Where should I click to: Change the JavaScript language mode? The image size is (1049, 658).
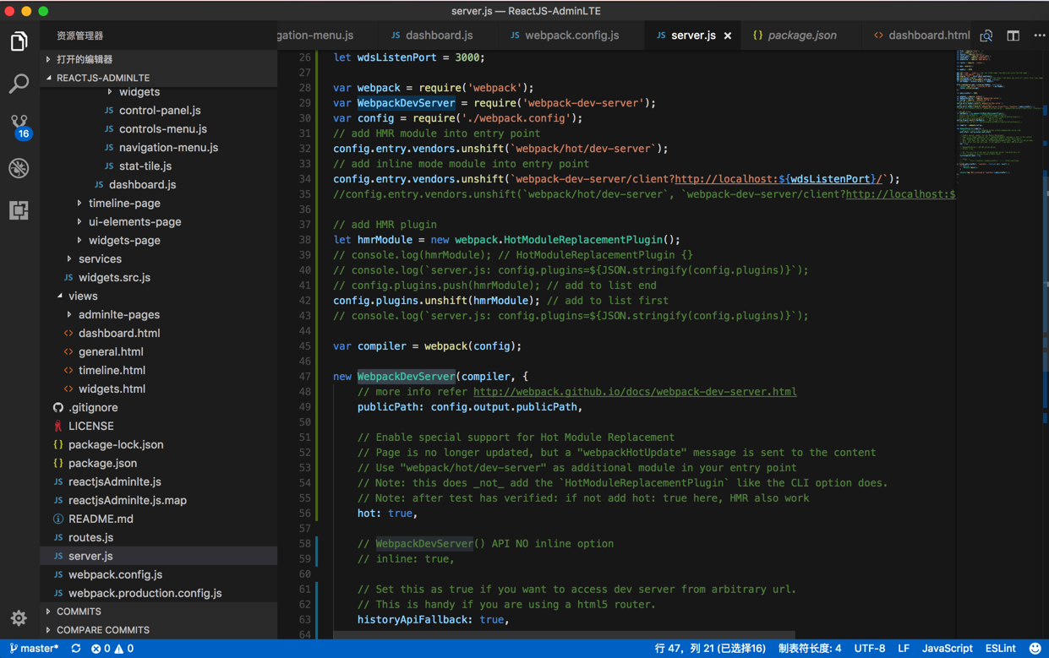click(x=947, y=649)
